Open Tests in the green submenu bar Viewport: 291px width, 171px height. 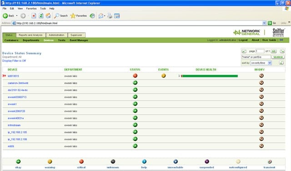(x=62, y=40)
